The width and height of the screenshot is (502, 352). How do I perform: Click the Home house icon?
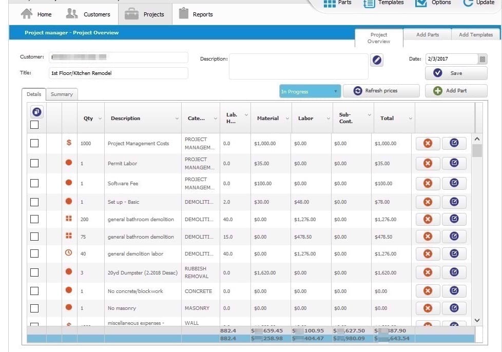coord(27,14)
